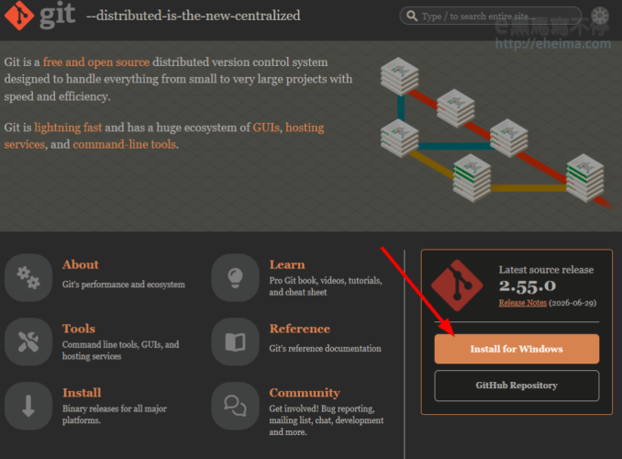
Task: Open the Community heading link
Action: tap(305, 393)
